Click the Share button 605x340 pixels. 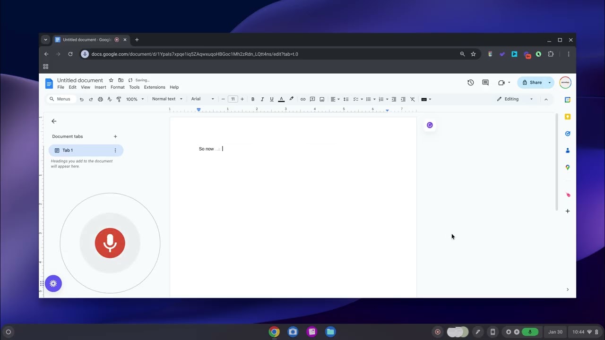pos(532,83)
